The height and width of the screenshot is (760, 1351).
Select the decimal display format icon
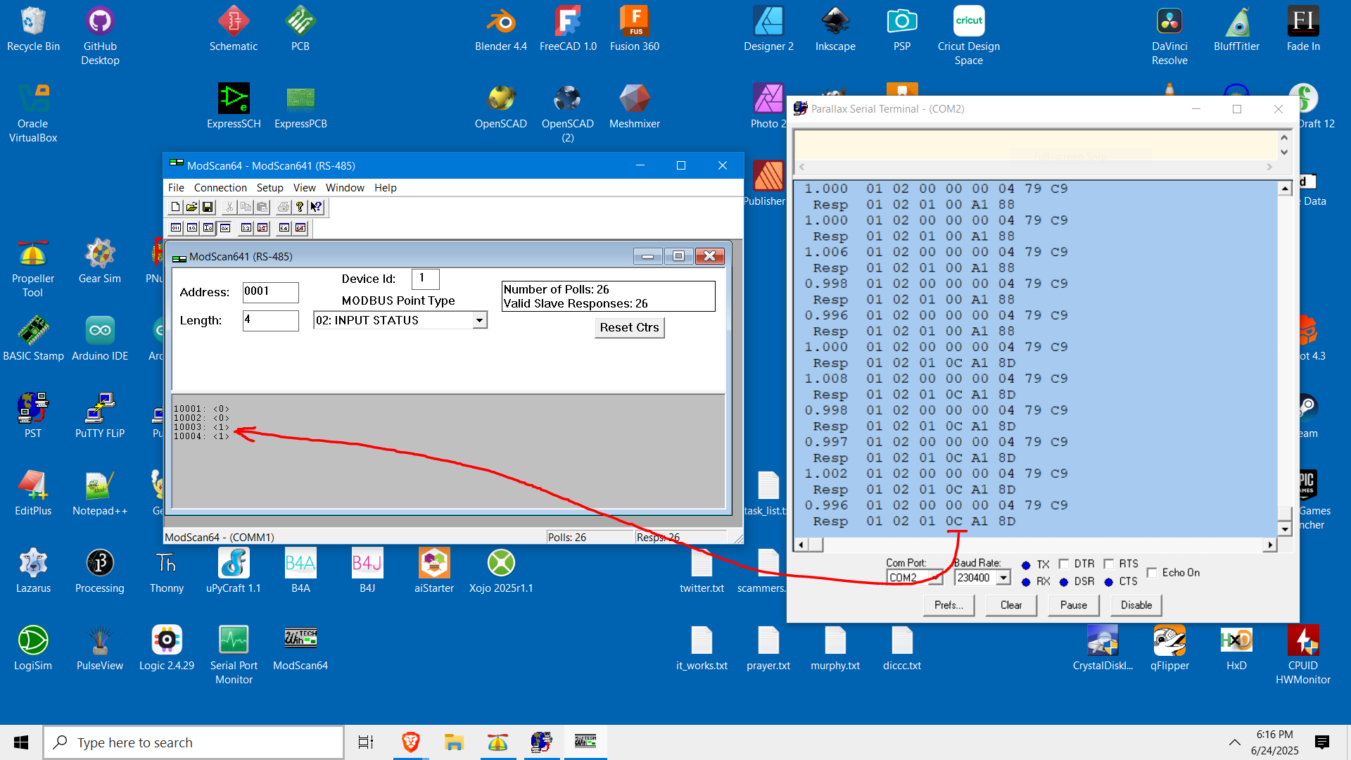pos(192,228)
